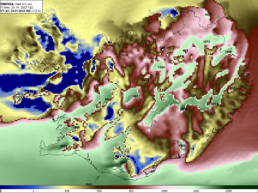Viewport: 258px width, 193px height.
Task: Click the map value 1817
Action: click(x=136, y=96)
